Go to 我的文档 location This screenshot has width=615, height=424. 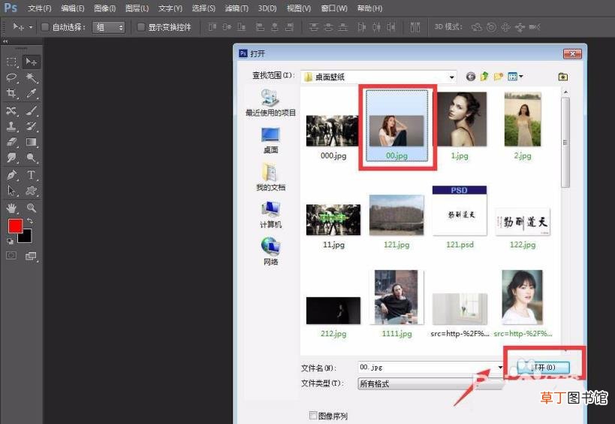point(270,177)
